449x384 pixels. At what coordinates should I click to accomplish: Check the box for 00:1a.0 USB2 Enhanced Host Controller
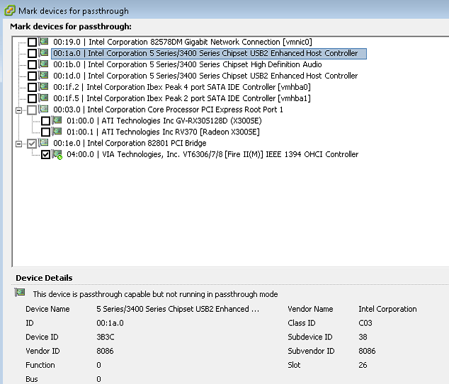tap(32, 54)
